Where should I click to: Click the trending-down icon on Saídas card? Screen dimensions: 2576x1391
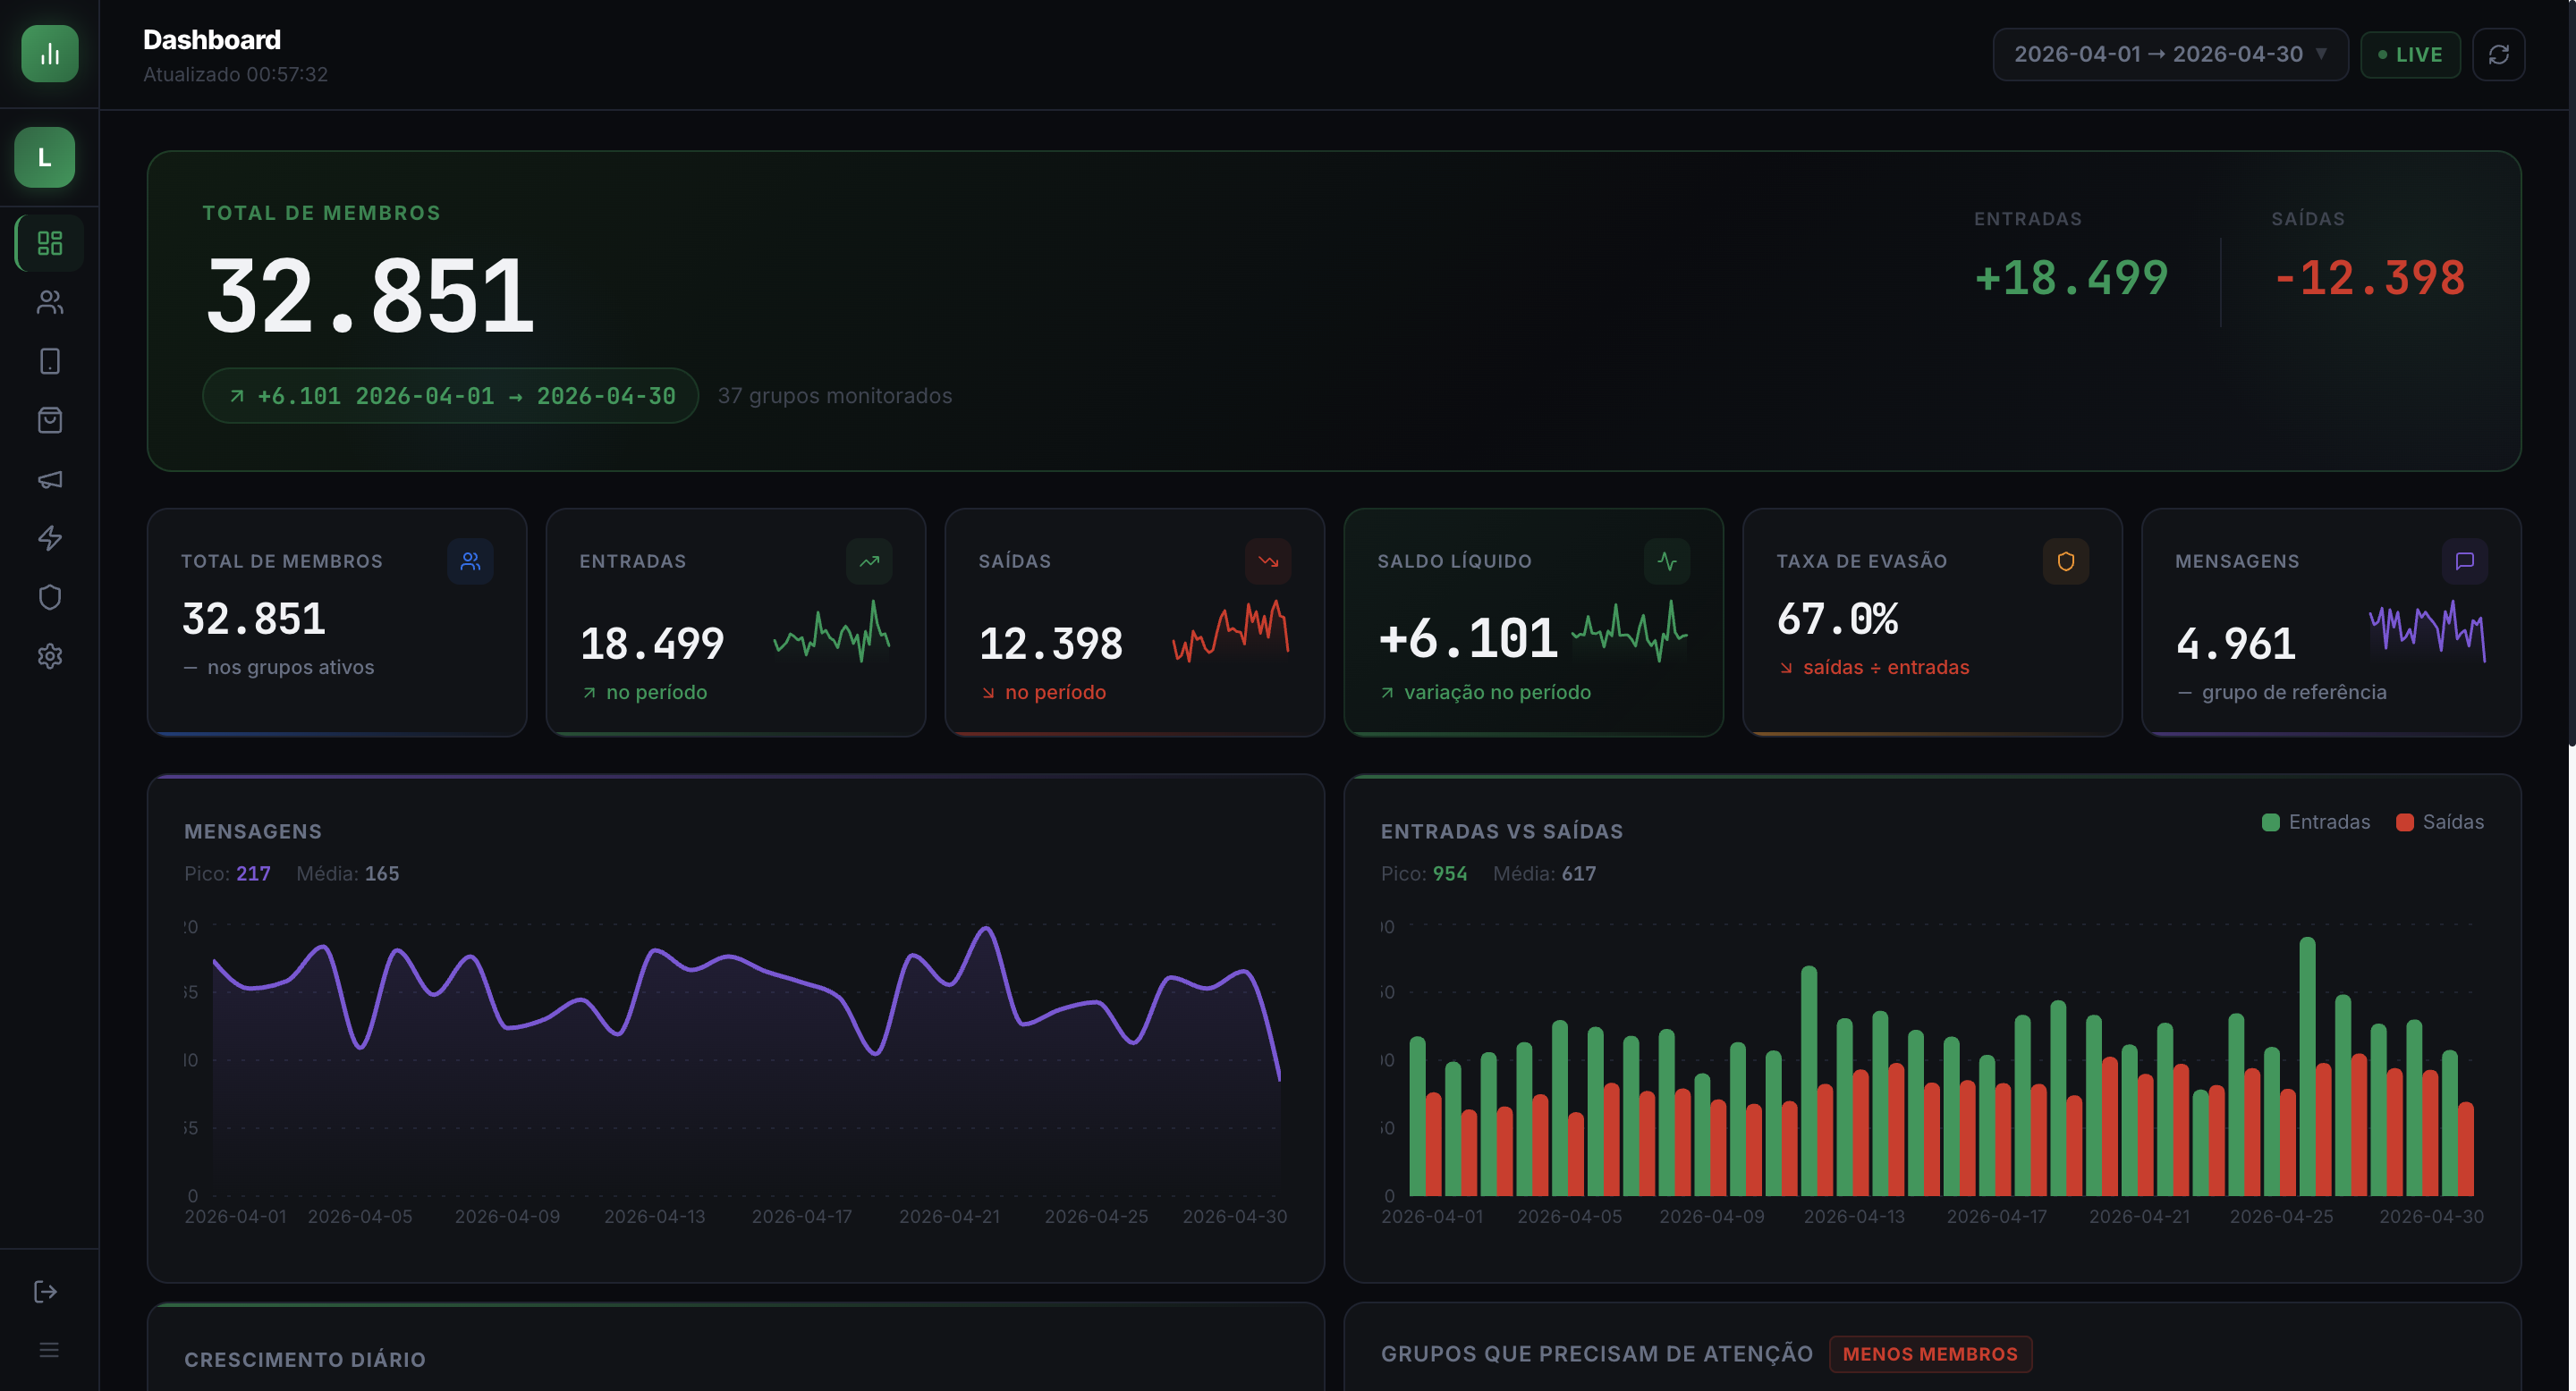click(x=1268, y=561)
